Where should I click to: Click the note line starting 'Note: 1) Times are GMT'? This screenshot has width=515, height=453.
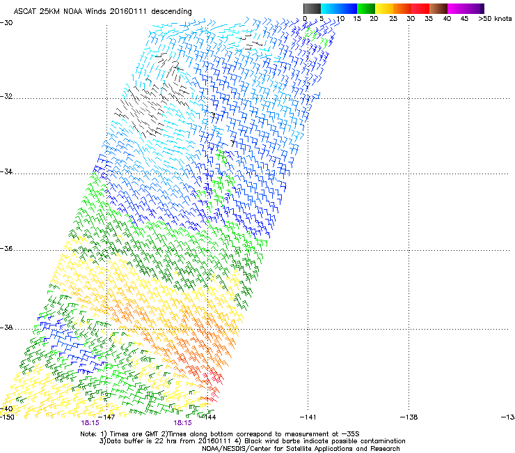[220, 434]
